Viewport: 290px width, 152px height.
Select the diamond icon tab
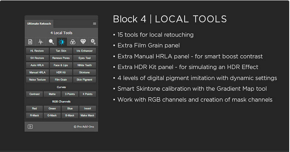83,42
